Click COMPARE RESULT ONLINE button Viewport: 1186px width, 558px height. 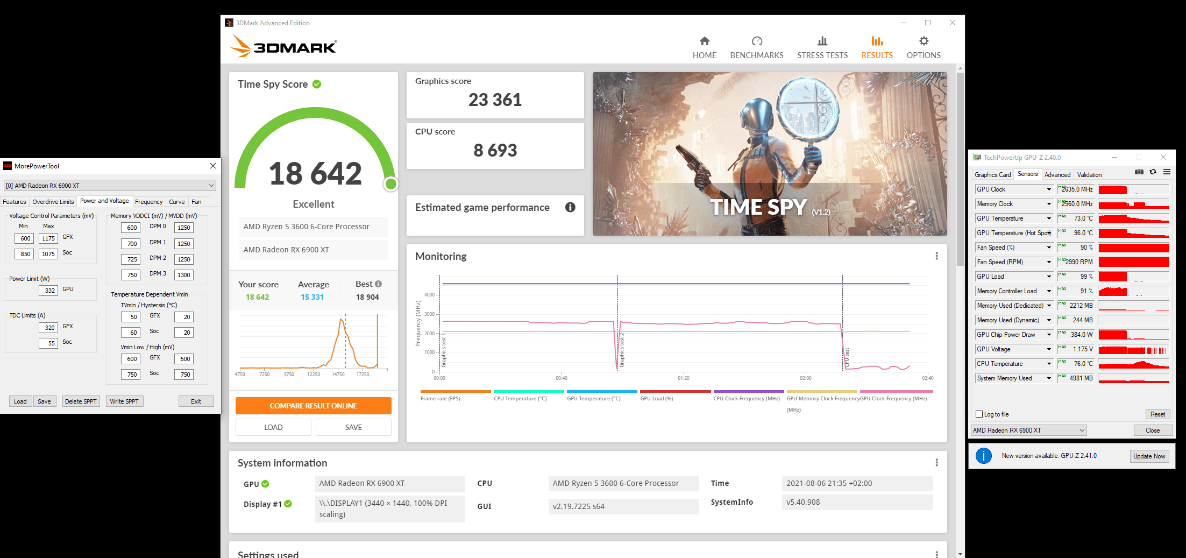(313, 406)
